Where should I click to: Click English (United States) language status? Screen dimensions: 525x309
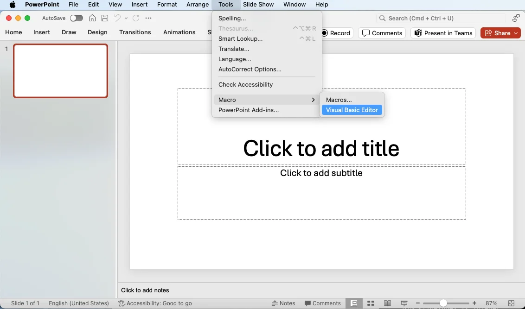(79, 303)
